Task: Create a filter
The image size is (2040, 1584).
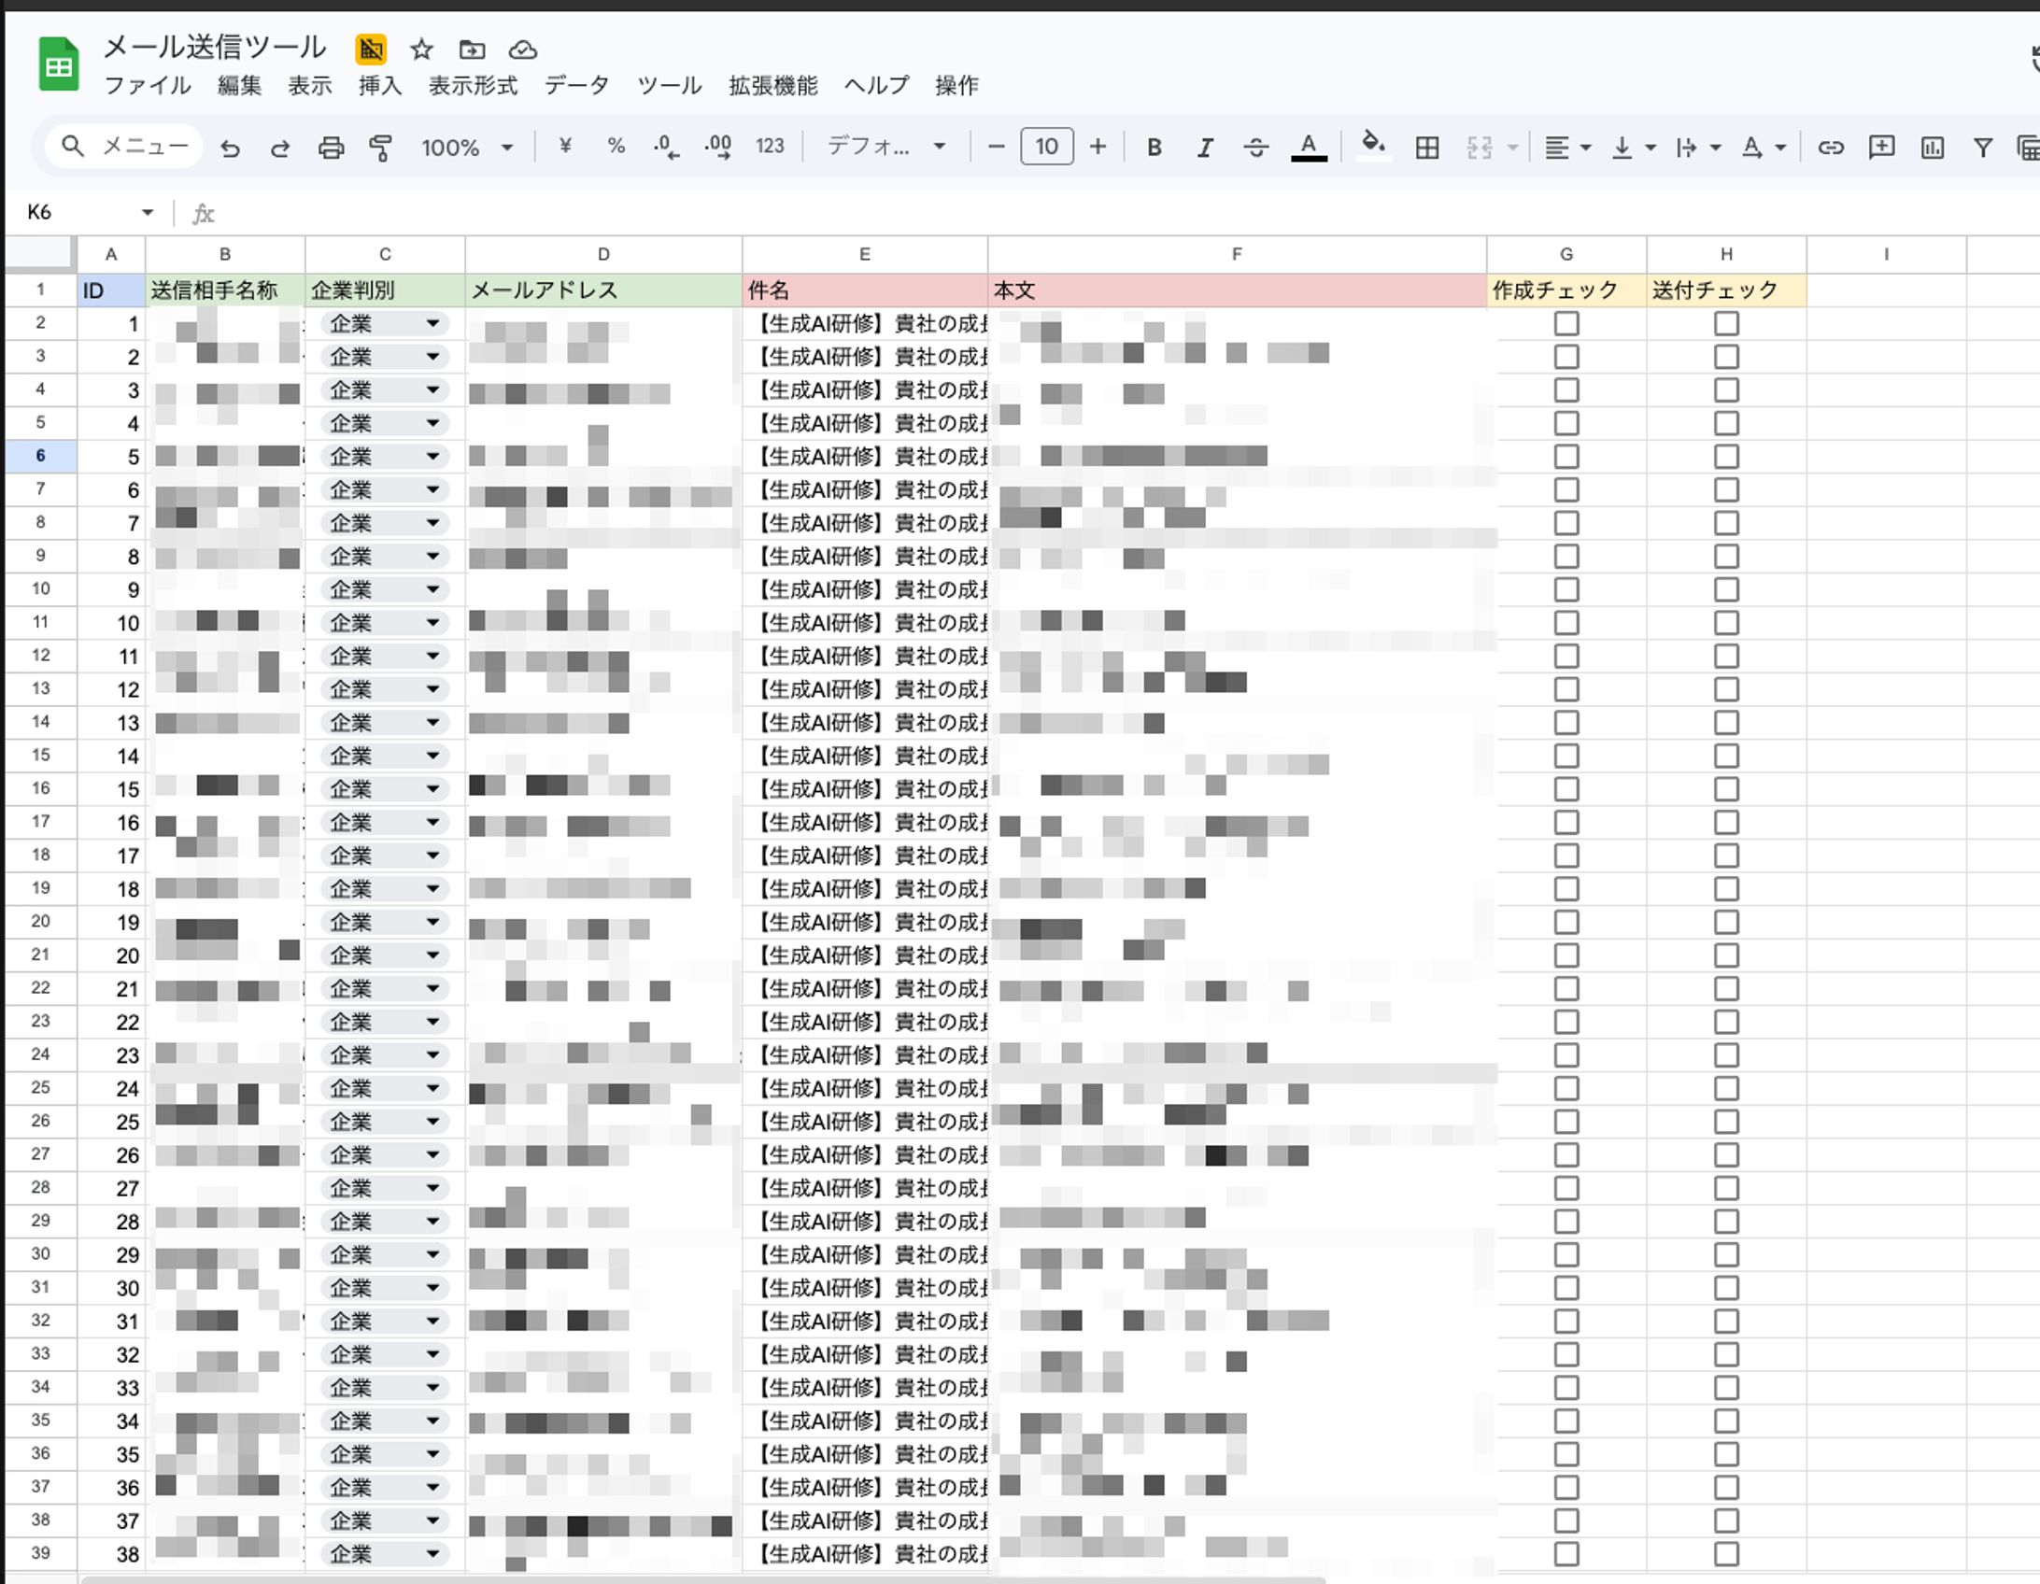Action: pos(1981,147)
